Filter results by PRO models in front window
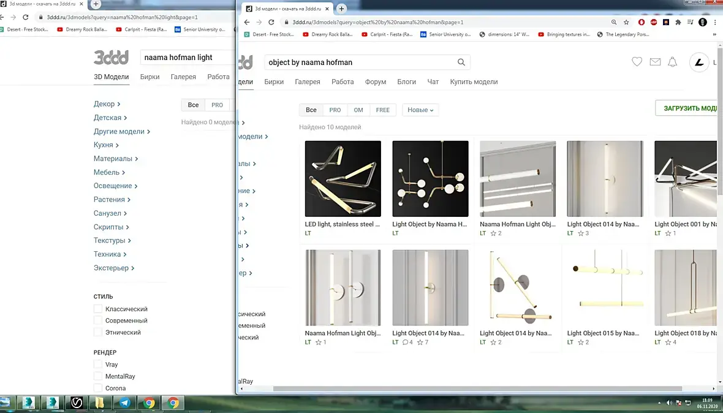This screenshot has height=413, width=723. point(335,110)
